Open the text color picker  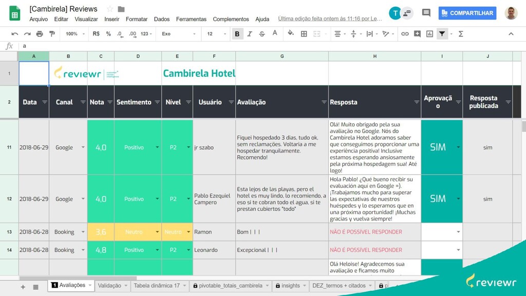click(x=275, y=33)
